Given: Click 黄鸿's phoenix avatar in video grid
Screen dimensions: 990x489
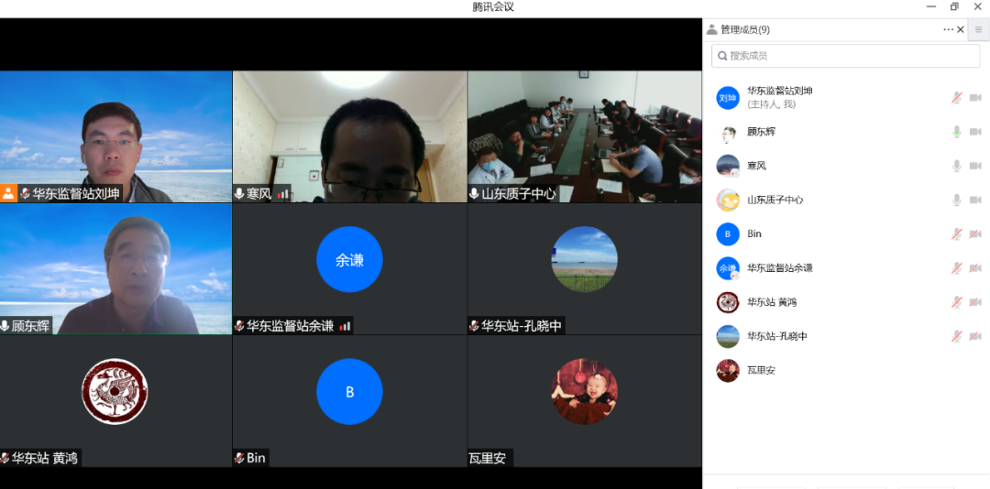Looking at the screenshot, I should tap(115, 391).
